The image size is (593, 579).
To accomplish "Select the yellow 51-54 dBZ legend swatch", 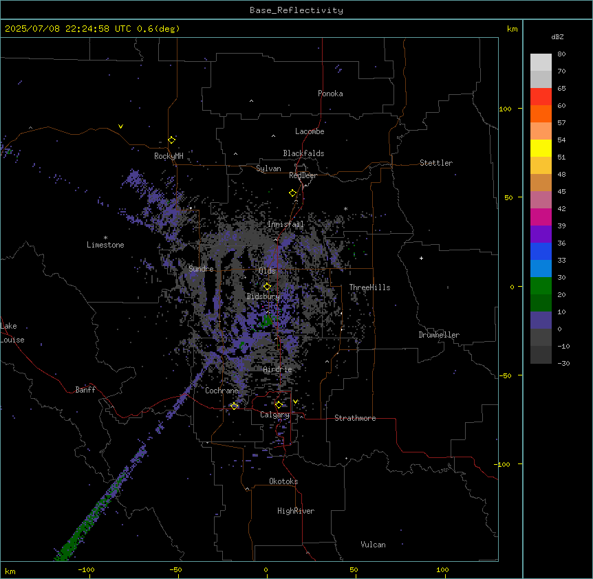I will 541,148.
